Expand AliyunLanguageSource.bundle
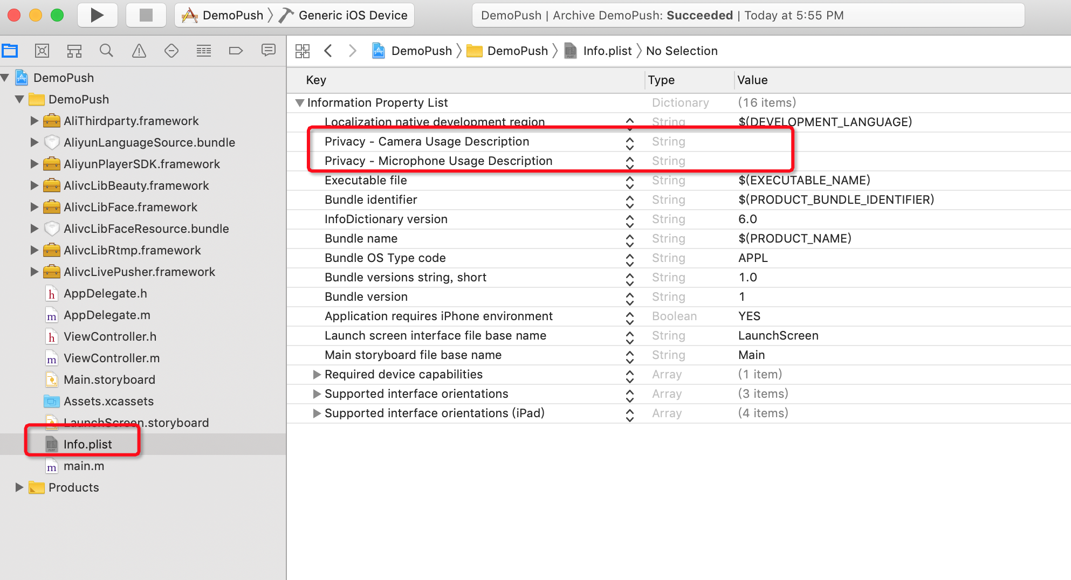 tap(35, 142)
